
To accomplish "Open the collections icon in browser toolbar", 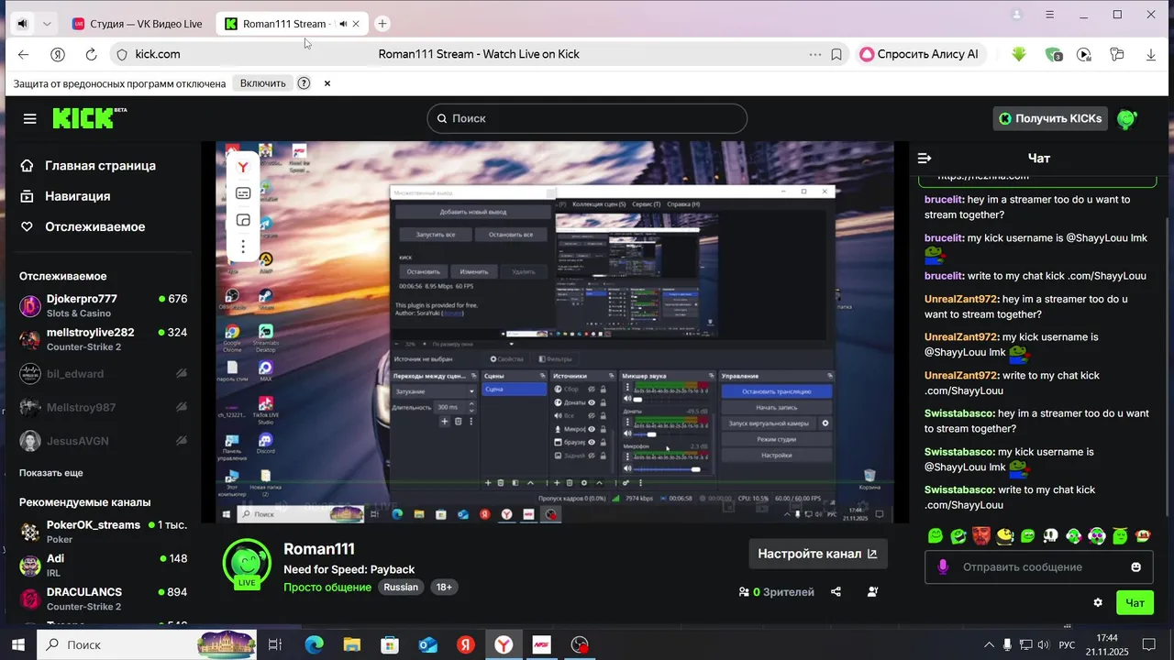I will point(1117,54).
